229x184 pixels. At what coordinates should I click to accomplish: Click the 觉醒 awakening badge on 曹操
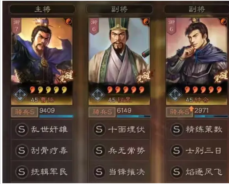(66, 76)
